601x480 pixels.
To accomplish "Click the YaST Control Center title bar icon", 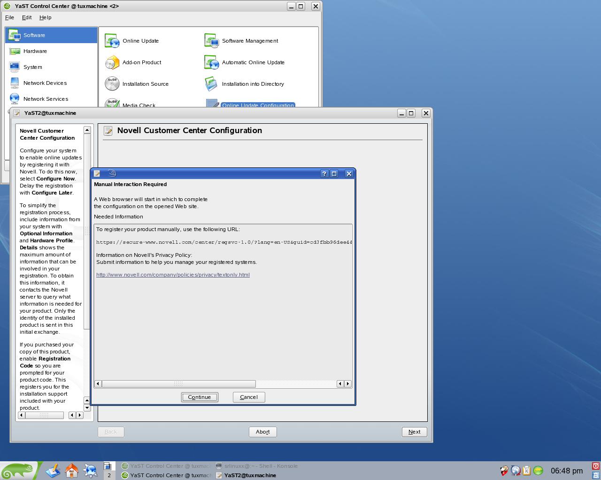I will (7, 6).
